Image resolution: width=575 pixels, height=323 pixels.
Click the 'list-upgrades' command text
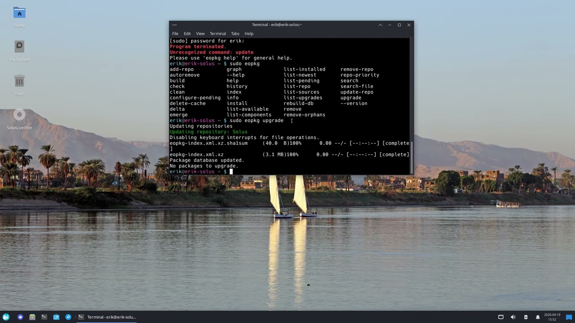303,98
